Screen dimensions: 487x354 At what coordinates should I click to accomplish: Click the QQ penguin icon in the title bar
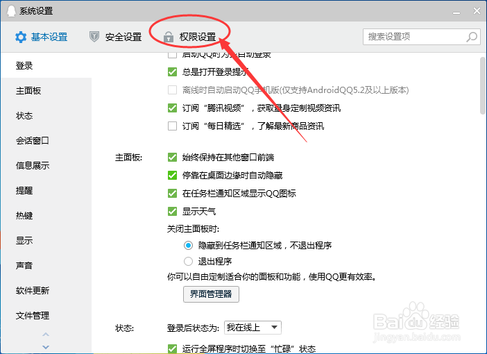[12, 11]
